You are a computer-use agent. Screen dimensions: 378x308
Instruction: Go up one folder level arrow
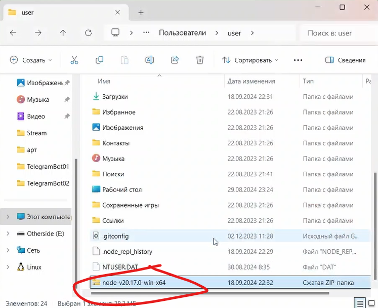pos(63,33)
